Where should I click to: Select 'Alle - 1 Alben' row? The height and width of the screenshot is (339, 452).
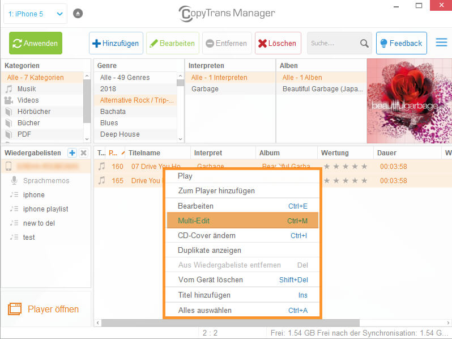pyautogui.click(x=321, y=77)
